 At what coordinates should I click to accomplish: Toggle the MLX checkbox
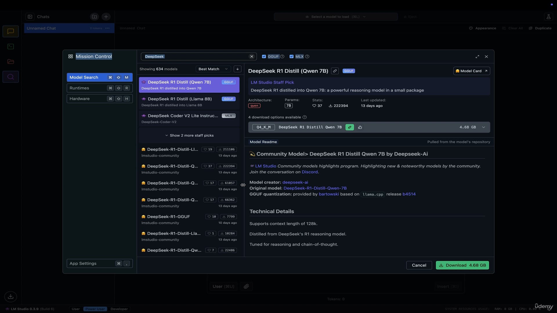click(x=292, y=57)
